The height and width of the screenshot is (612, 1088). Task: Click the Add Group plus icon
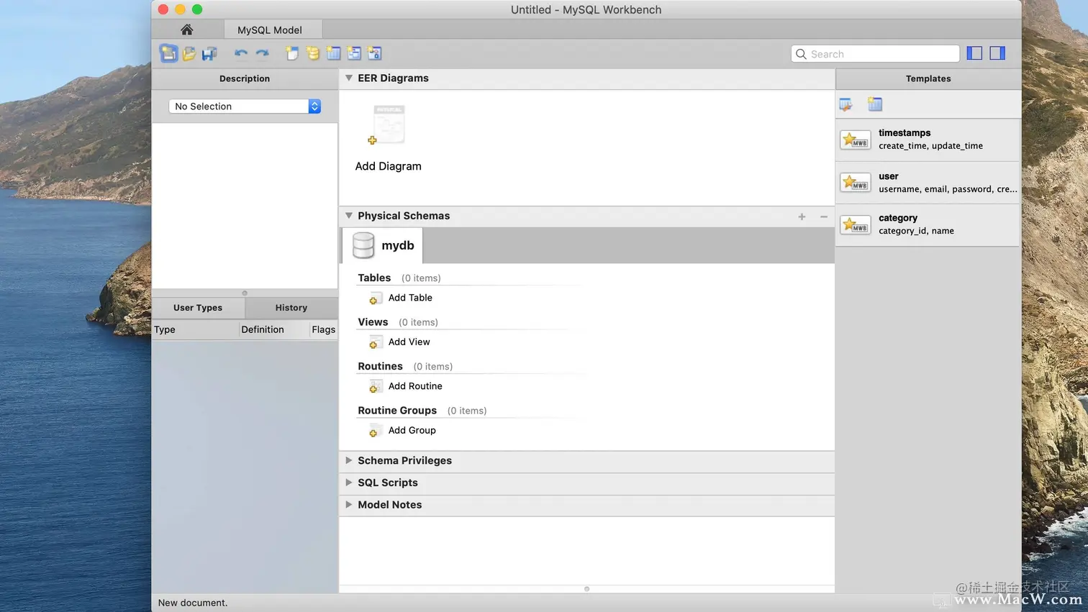pyautogui.click(x=375, y=431)
